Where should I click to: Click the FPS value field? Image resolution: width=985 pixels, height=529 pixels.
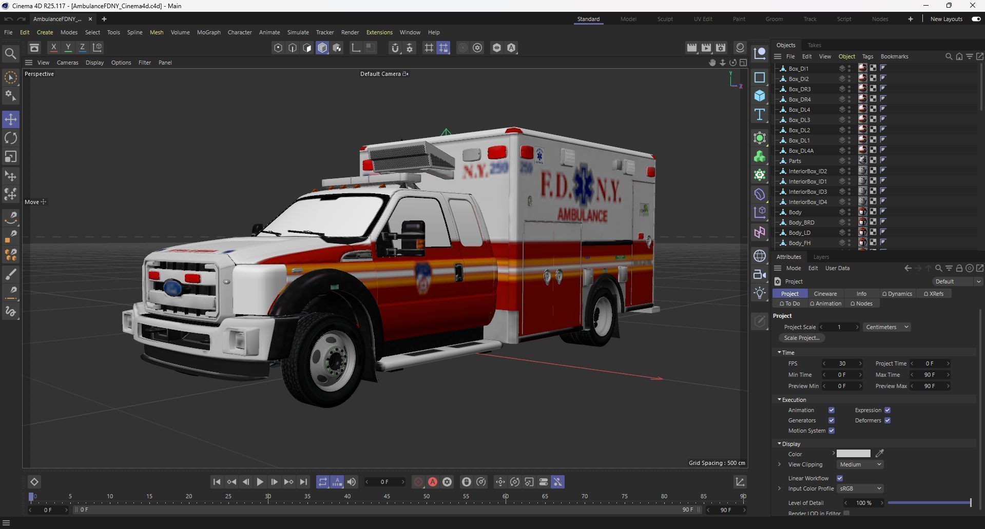click(x=842, y=363)
